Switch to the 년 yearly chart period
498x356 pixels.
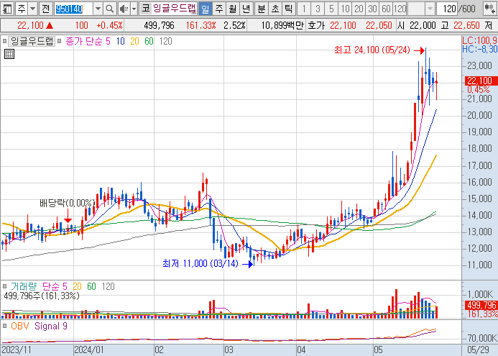pyautogui.click(x=246, y=9)
